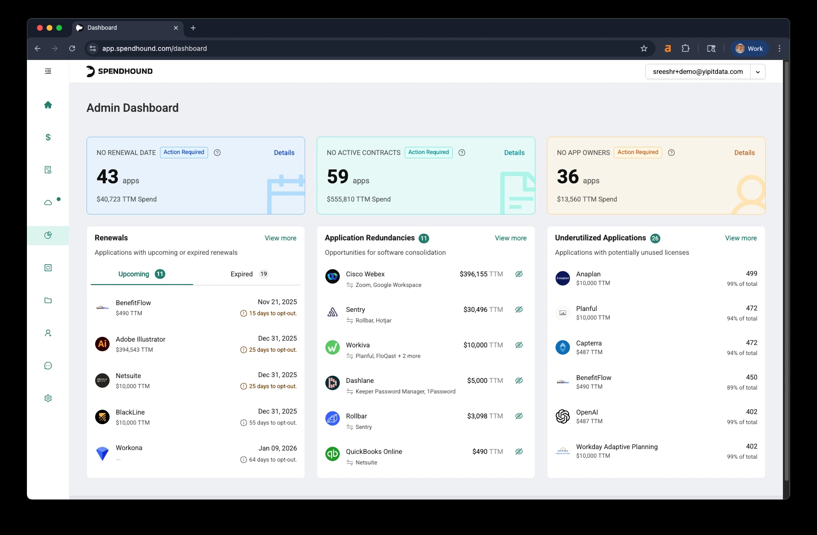
Task: Hide the Workiva redundancy row
Action: point(519,345)
